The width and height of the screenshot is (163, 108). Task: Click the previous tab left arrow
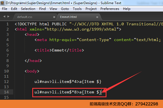(x=4, y=17)
